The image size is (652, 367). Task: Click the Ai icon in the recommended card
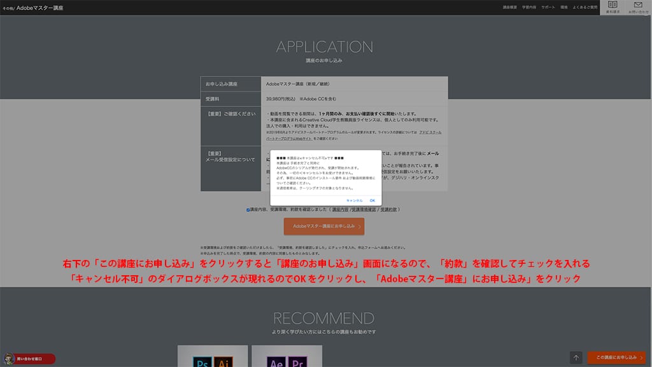click(223, 362)
